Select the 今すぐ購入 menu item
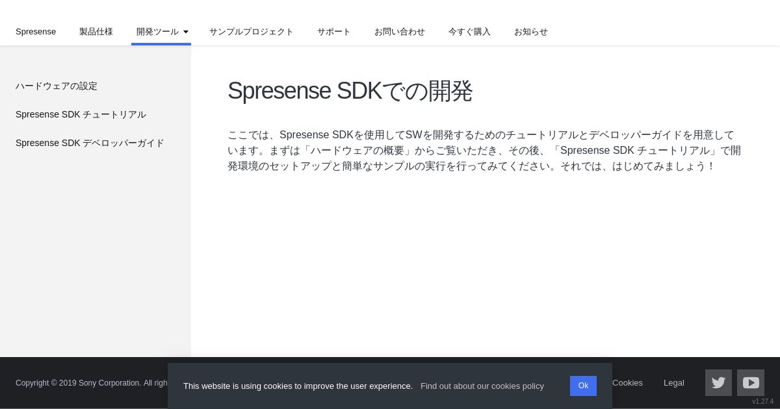 point(469,31)
